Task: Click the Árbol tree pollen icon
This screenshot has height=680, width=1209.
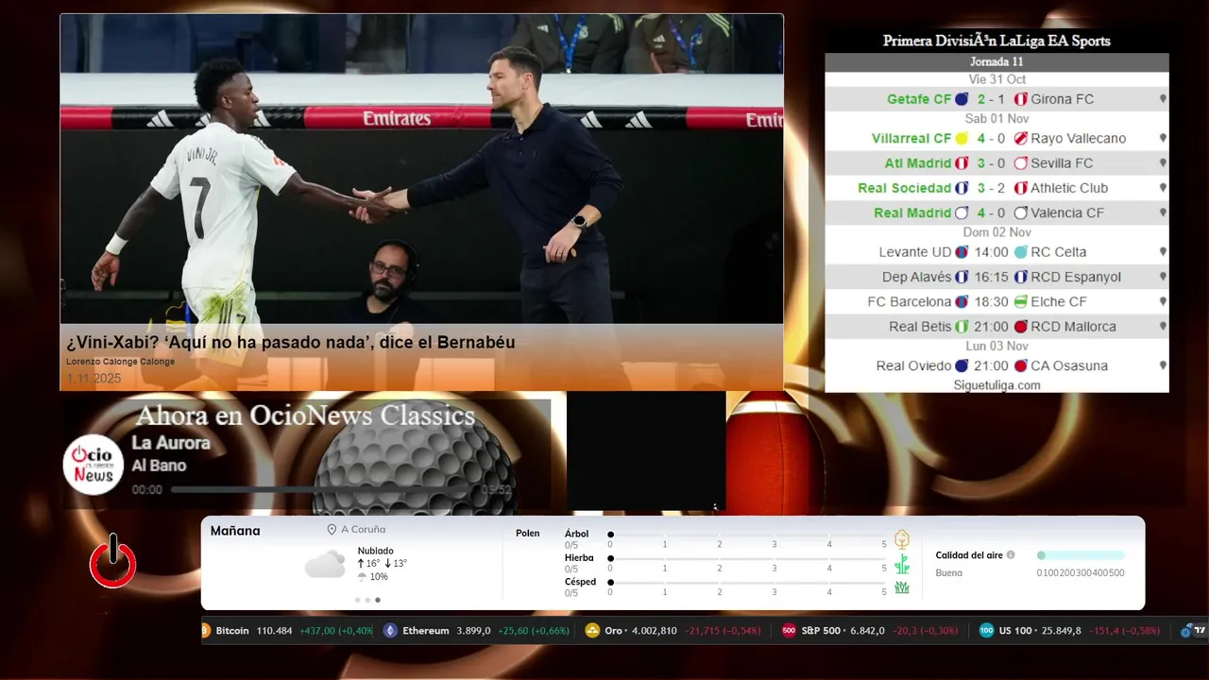Action: coord(902,539)
